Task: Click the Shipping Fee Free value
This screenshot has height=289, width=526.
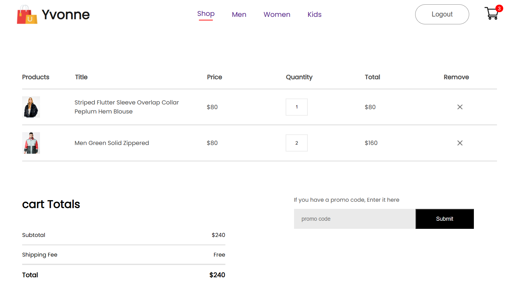Action: coord(219,255)
